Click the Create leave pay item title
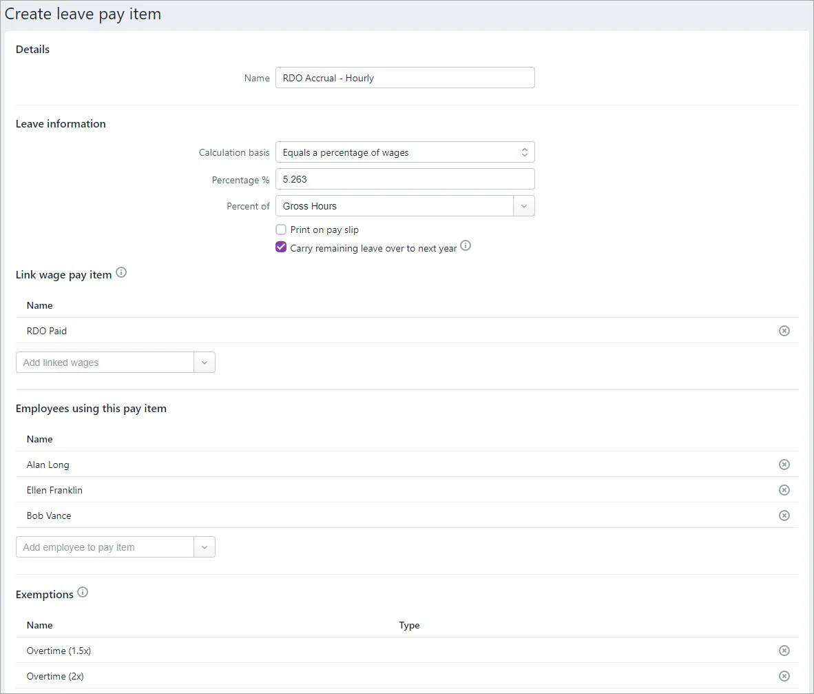Image resolution: width=814 pixels, height=694 pixels. click(x=83, y=14)
